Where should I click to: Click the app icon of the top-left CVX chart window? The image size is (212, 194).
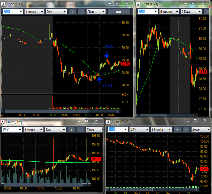(x=3, y=4)
